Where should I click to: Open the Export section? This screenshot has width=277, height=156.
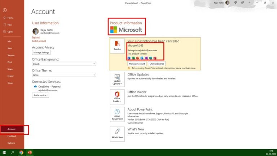tap(10, 76)
